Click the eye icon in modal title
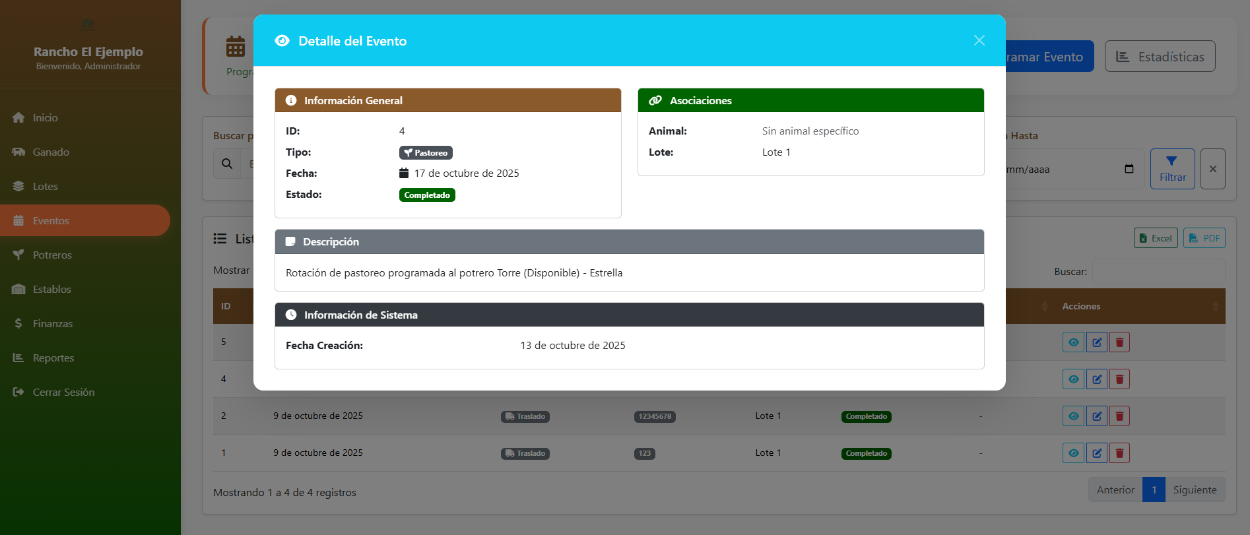 click(x=282, y=40)
